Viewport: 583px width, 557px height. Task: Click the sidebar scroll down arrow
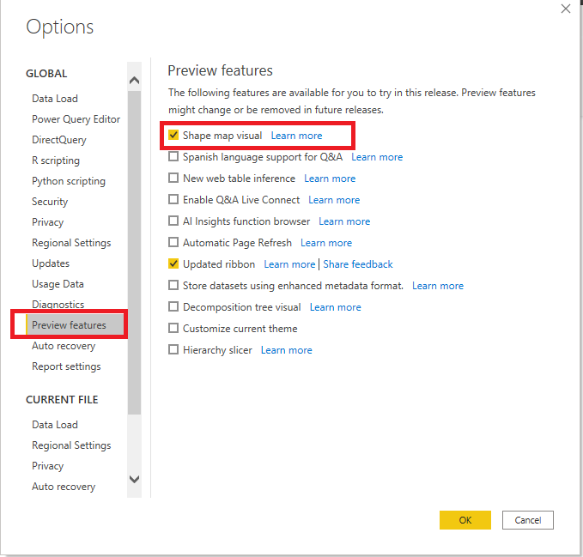(x=134, y=479)
